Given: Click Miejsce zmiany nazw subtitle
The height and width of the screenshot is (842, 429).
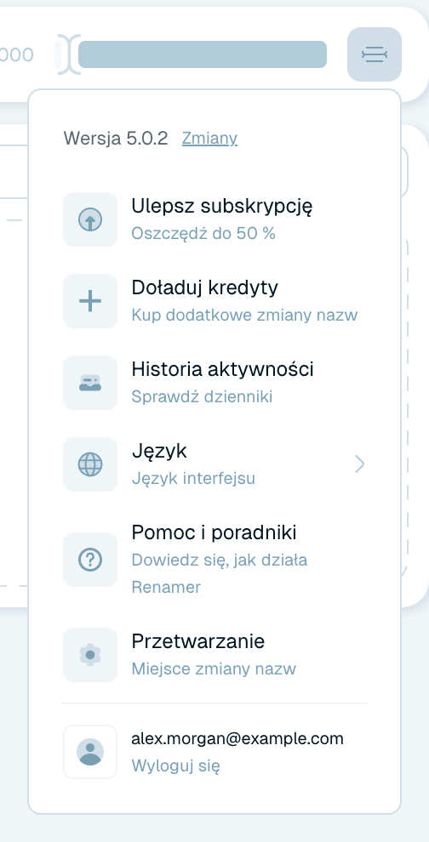Looking at the screenshot, I should [214, 669].
